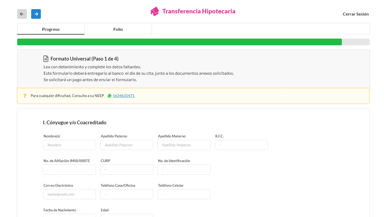
Task: Switch to the Progreso tab
Action: (51, 29)
